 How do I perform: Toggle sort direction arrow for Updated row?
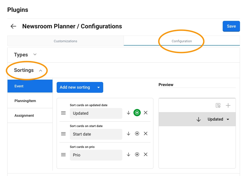point(128,113)
